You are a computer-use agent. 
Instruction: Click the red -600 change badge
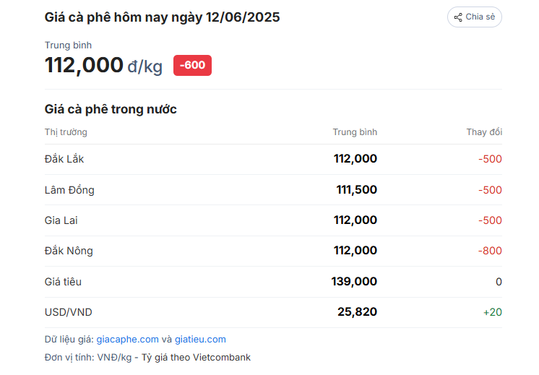pyautogui.click(x=192, y=65)
